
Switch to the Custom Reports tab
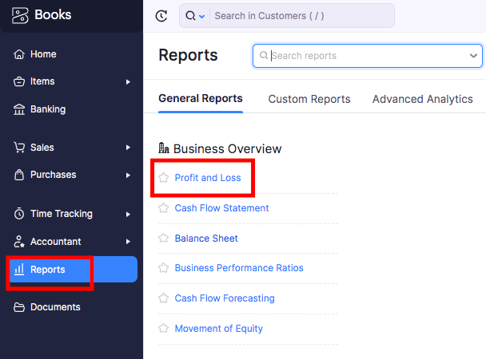[309, 99]
